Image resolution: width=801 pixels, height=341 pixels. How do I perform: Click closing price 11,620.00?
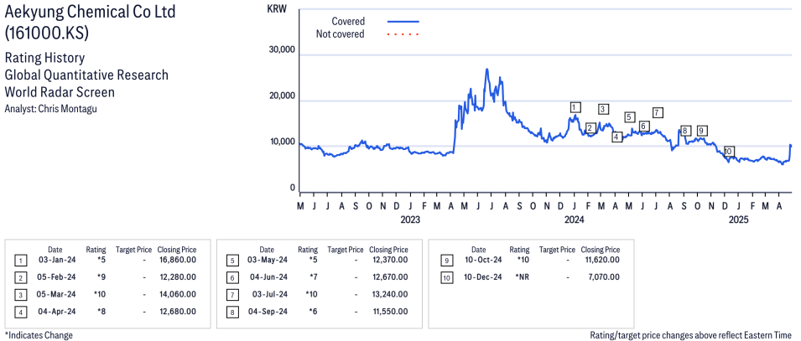pyautogui.click(x=602, y=261)
